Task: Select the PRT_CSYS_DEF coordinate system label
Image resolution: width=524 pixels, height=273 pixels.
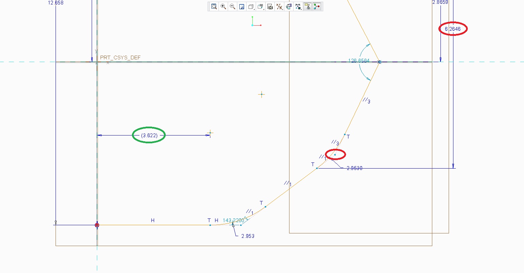Action: [x=120, y=58]
